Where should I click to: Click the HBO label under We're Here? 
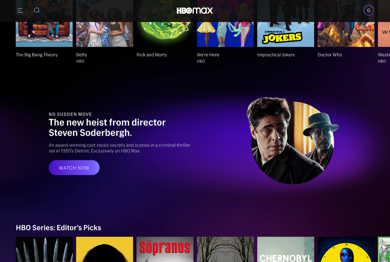(x=201, y=61)
